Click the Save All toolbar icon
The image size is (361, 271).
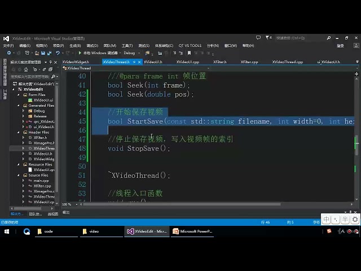tap(49, 53)
